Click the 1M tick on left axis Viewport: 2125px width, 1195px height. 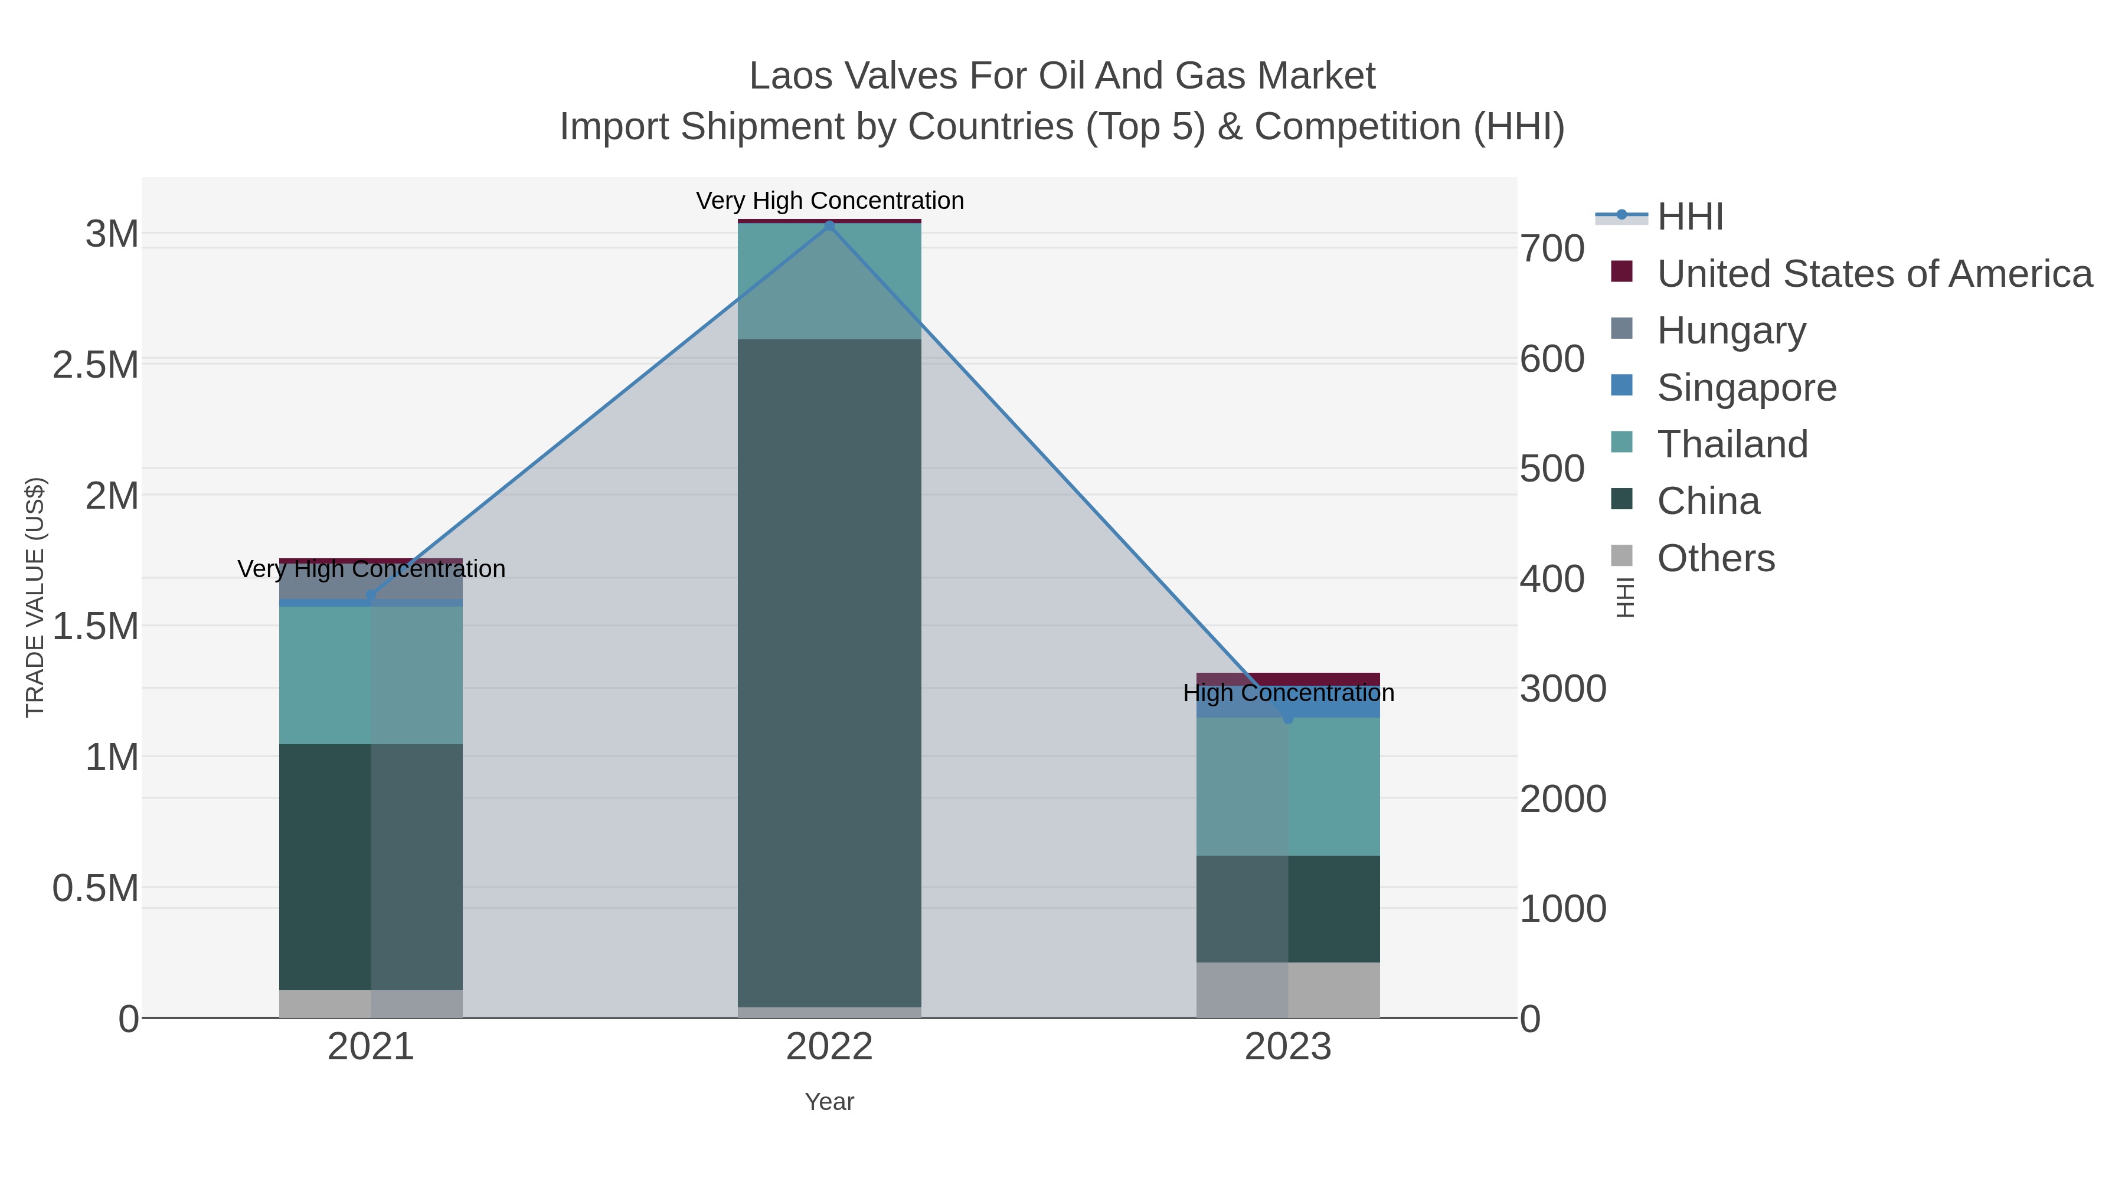point(112,757)
